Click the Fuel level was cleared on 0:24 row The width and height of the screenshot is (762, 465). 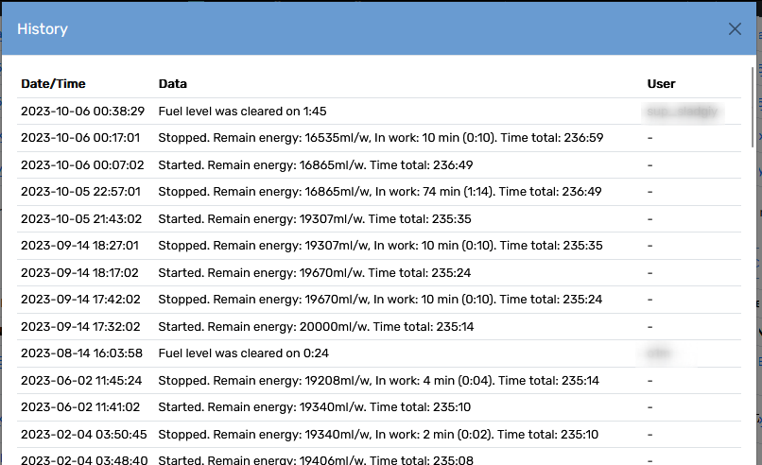click(x=379, y=353)
